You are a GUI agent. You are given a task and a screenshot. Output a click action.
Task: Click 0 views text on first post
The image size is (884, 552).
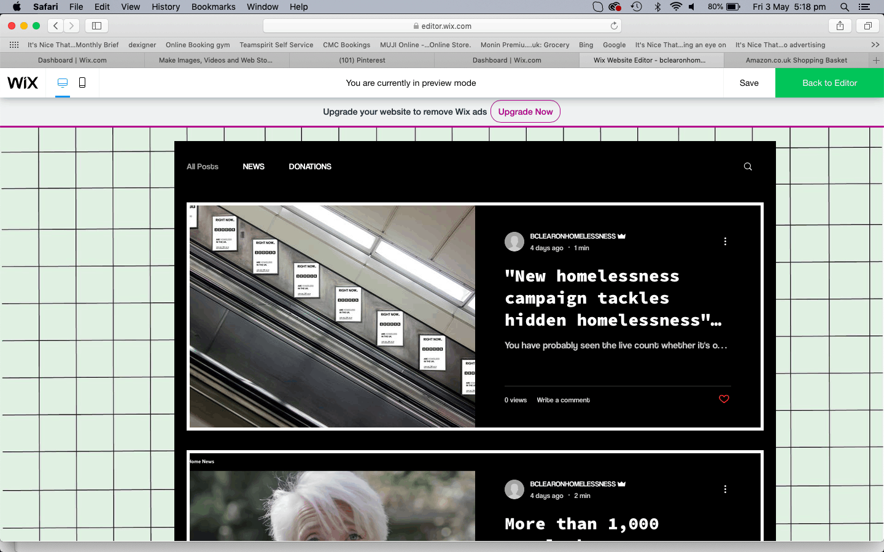click(x=516, y=400)
